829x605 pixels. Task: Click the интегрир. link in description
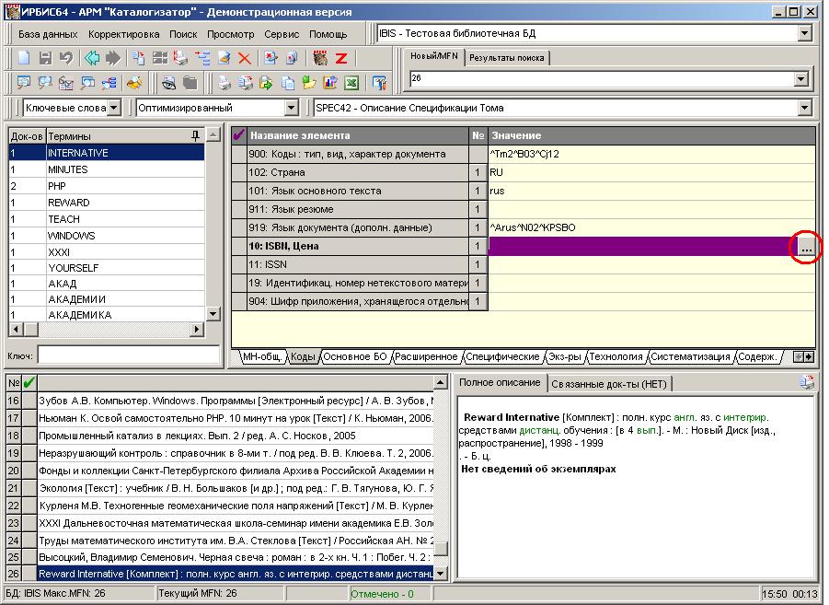pyautogui.click(x=746, y=417)
